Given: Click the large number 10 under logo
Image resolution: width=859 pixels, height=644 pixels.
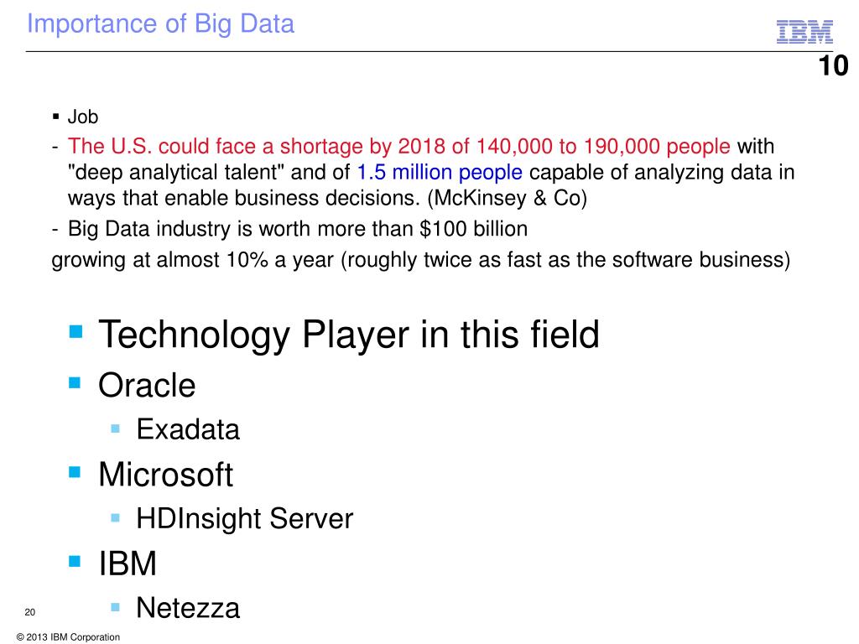Looking at the screenshot, I should click(x=833, y=65).
